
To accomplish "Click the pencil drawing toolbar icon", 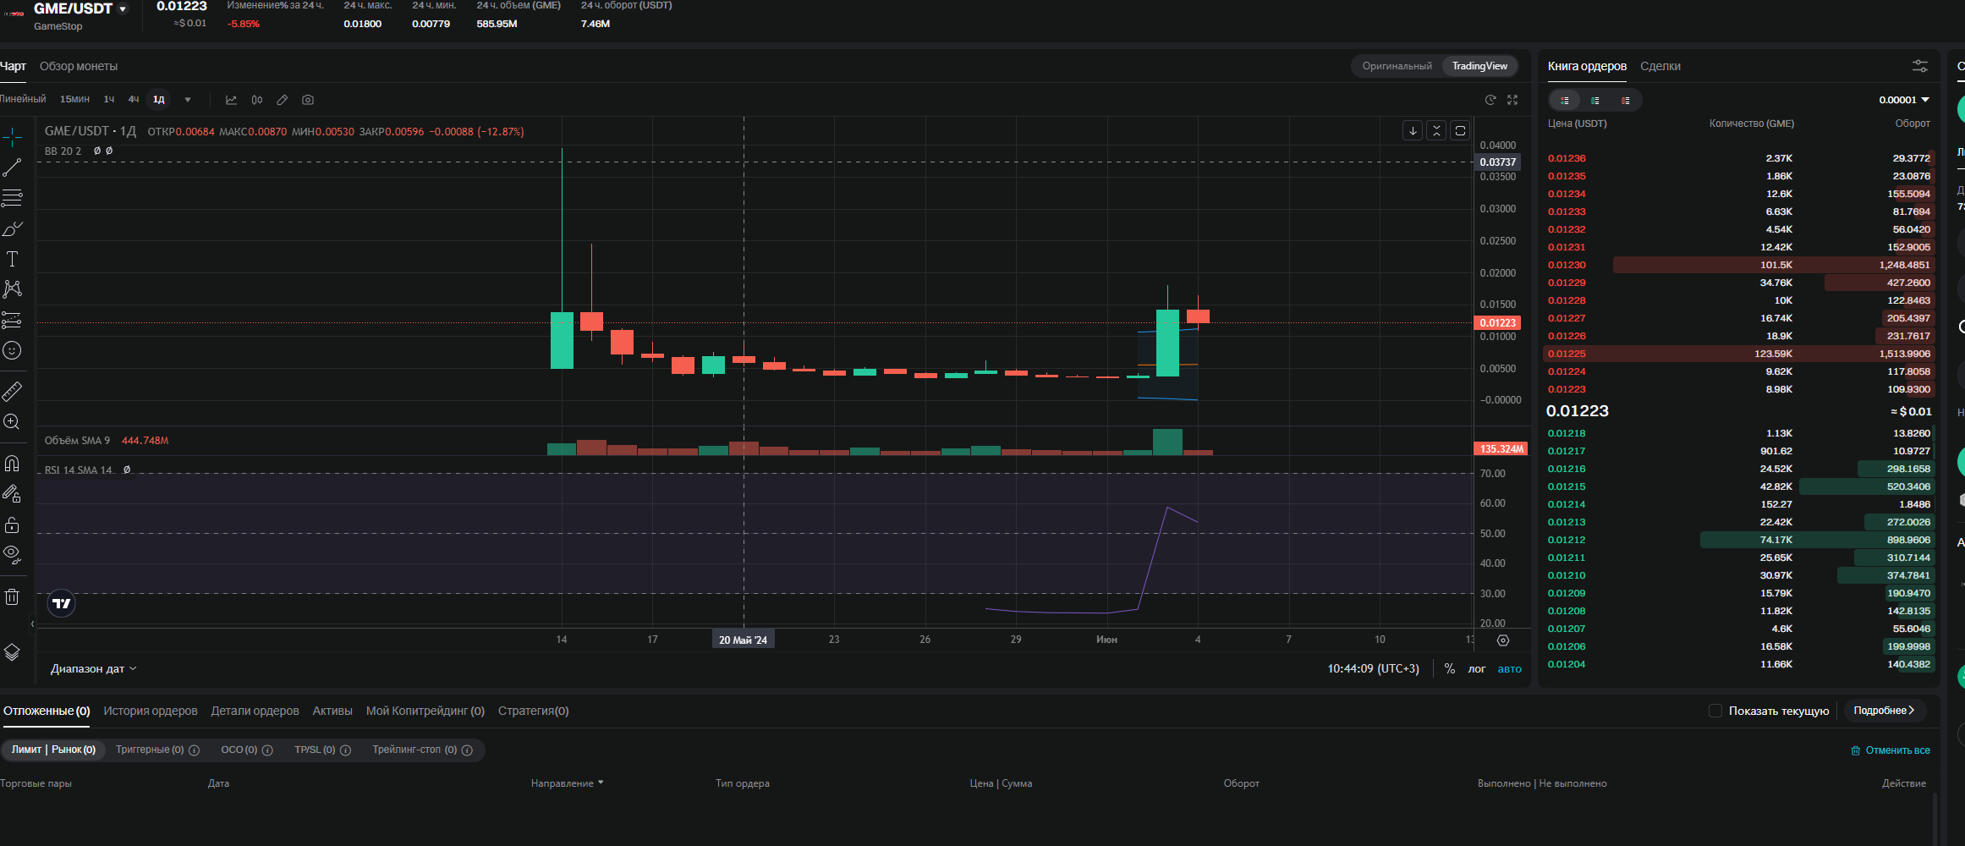I will point(283,100).
